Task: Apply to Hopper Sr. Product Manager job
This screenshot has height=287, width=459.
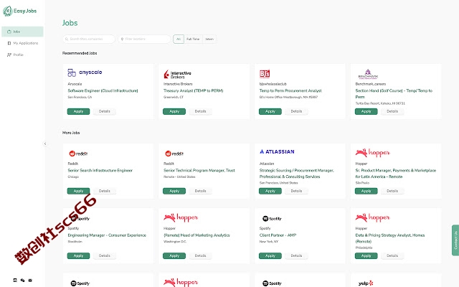Action: [x=366, y=191]
